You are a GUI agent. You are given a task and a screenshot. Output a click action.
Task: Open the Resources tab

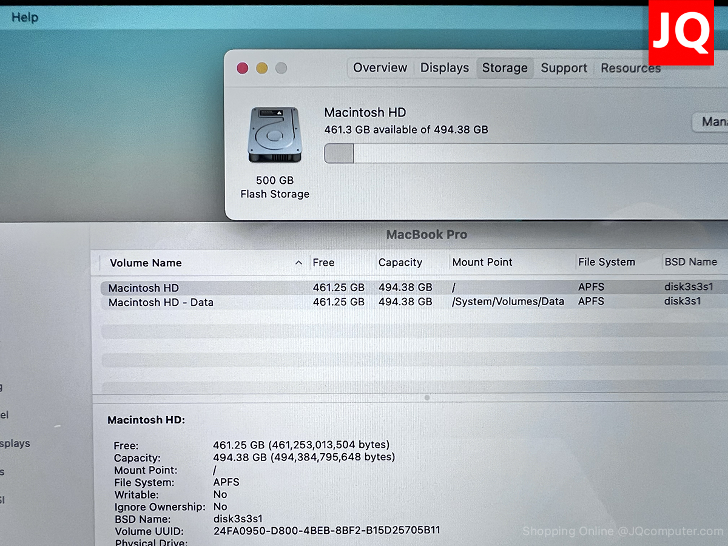630,68
